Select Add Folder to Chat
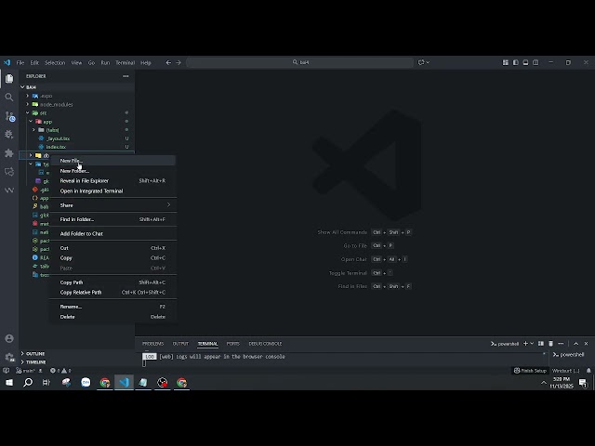The height and width of the screenshot is (446, 595). (x=112, y=233)
